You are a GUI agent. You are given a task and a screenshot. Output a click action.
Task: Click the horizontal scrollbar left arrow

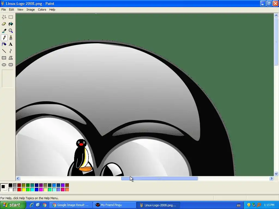[18, 179]
